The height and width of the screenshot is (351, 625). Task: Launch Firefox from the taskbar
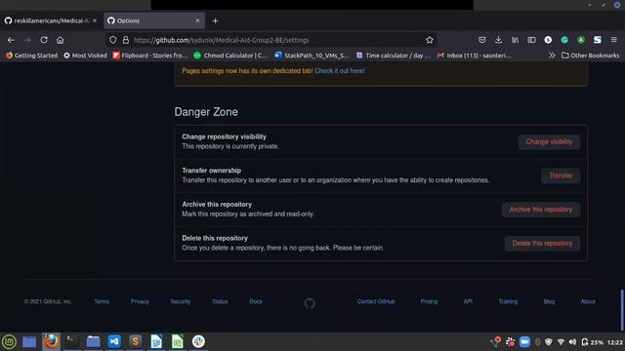click(x=51, y=341)
